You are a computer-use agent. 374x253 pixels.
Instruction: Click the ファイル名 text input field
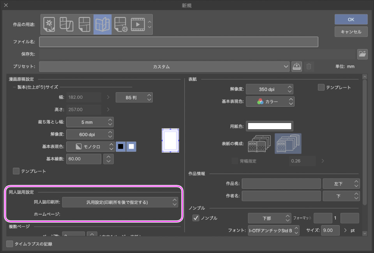(179, 42)
